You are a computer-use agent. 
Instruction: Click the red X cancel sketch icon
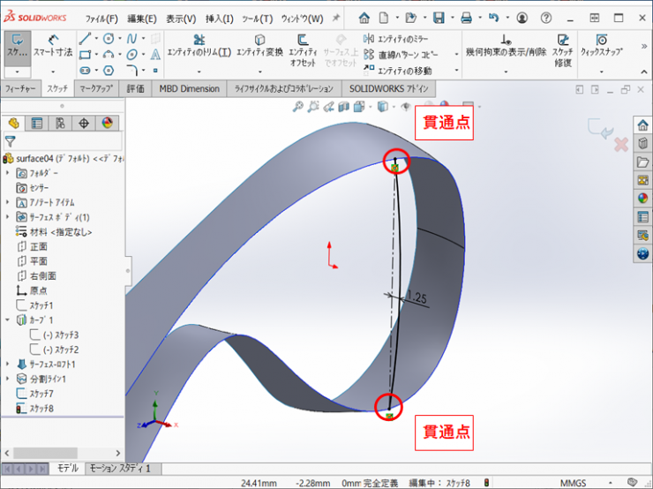(620, 143)
